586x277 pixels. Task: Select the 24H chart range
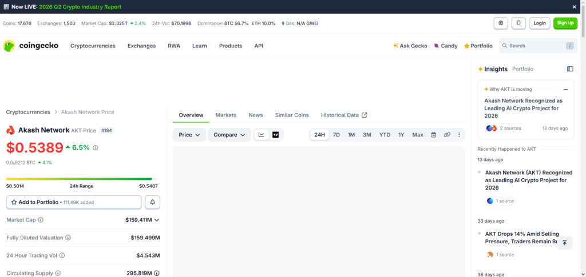coord(319,135)
